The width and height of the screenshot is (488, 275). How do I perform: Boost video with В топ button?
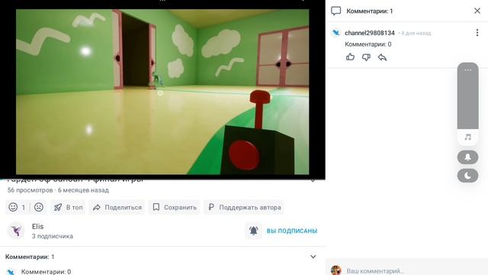(x=68, y=207)
